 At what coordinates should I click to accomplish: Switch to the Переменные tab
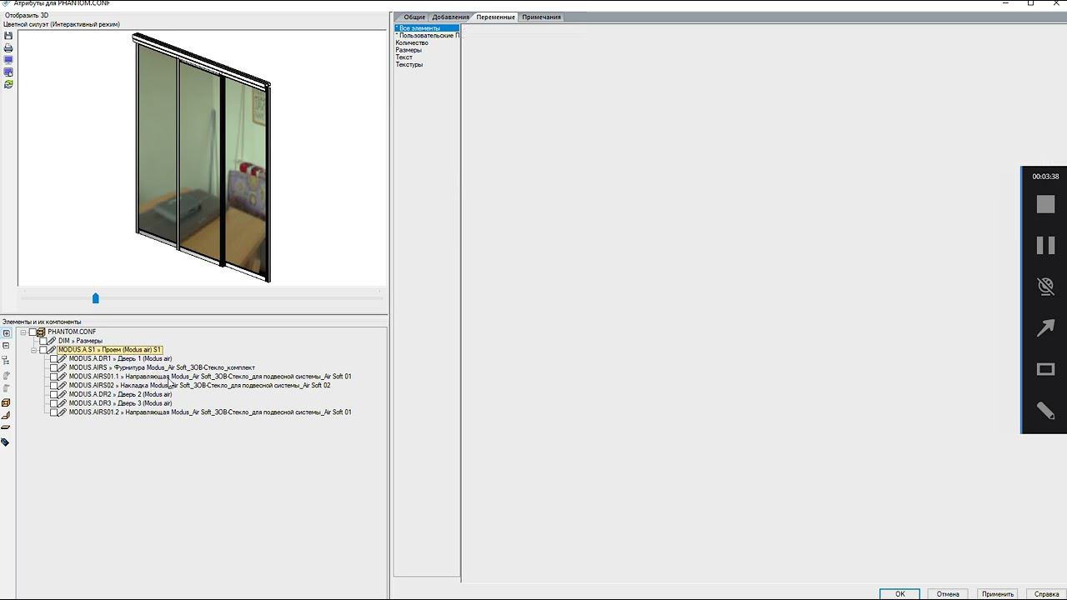pyautogui.click(x=495, y=17)
